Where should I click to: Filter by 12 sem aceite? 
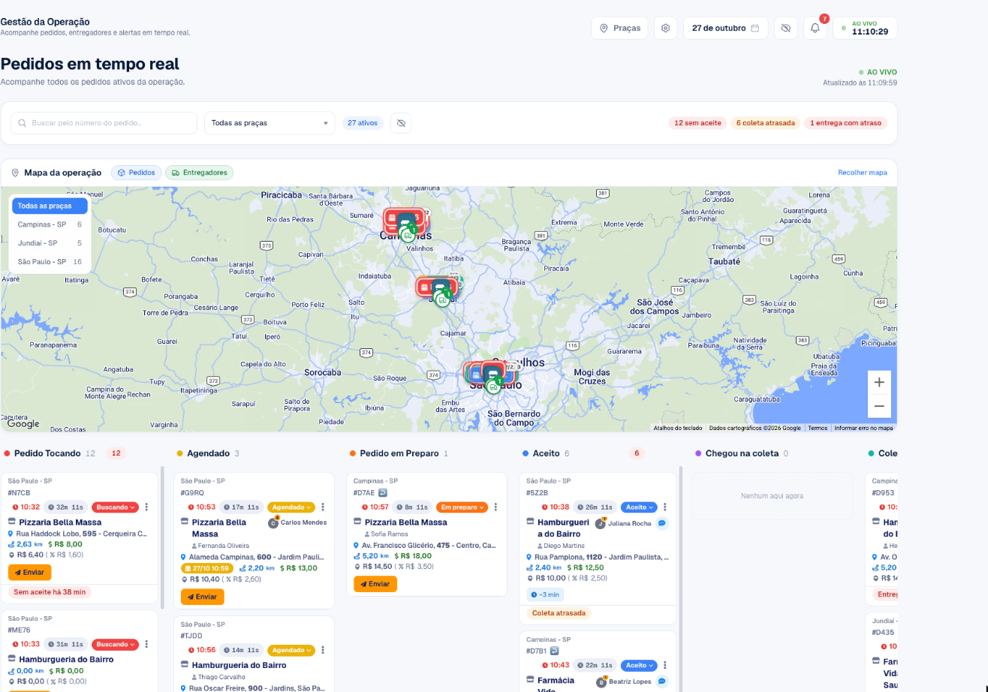coord(697,123)
